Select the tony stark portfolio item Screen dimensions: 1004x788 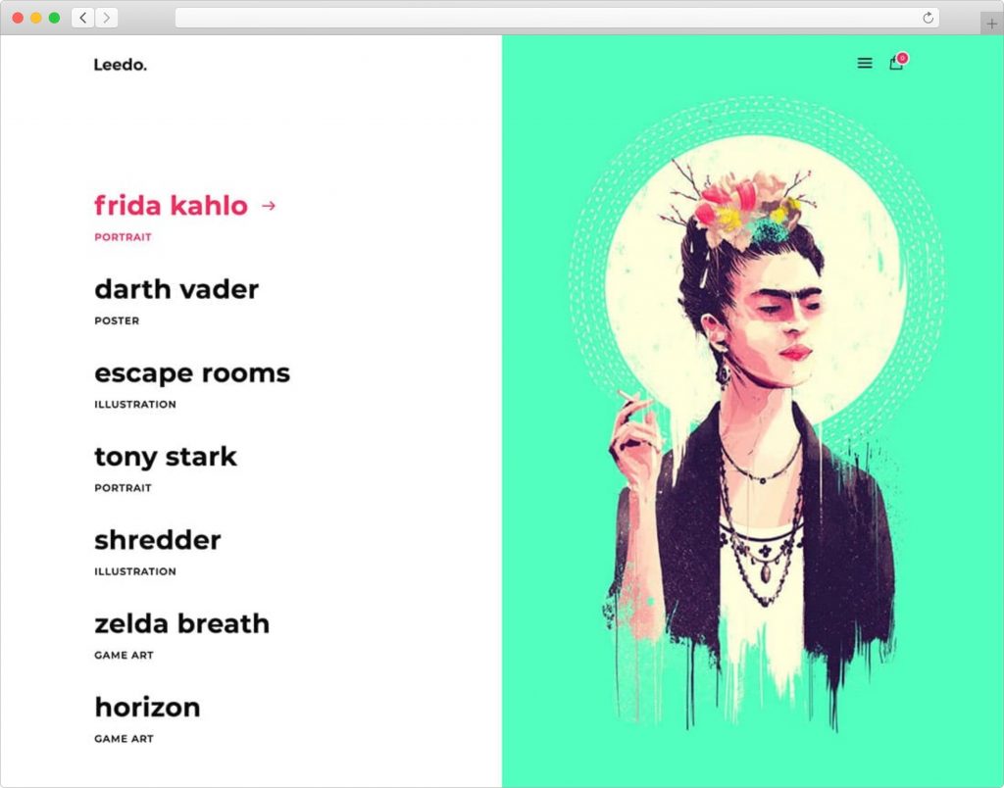click(x=166, y=457)
